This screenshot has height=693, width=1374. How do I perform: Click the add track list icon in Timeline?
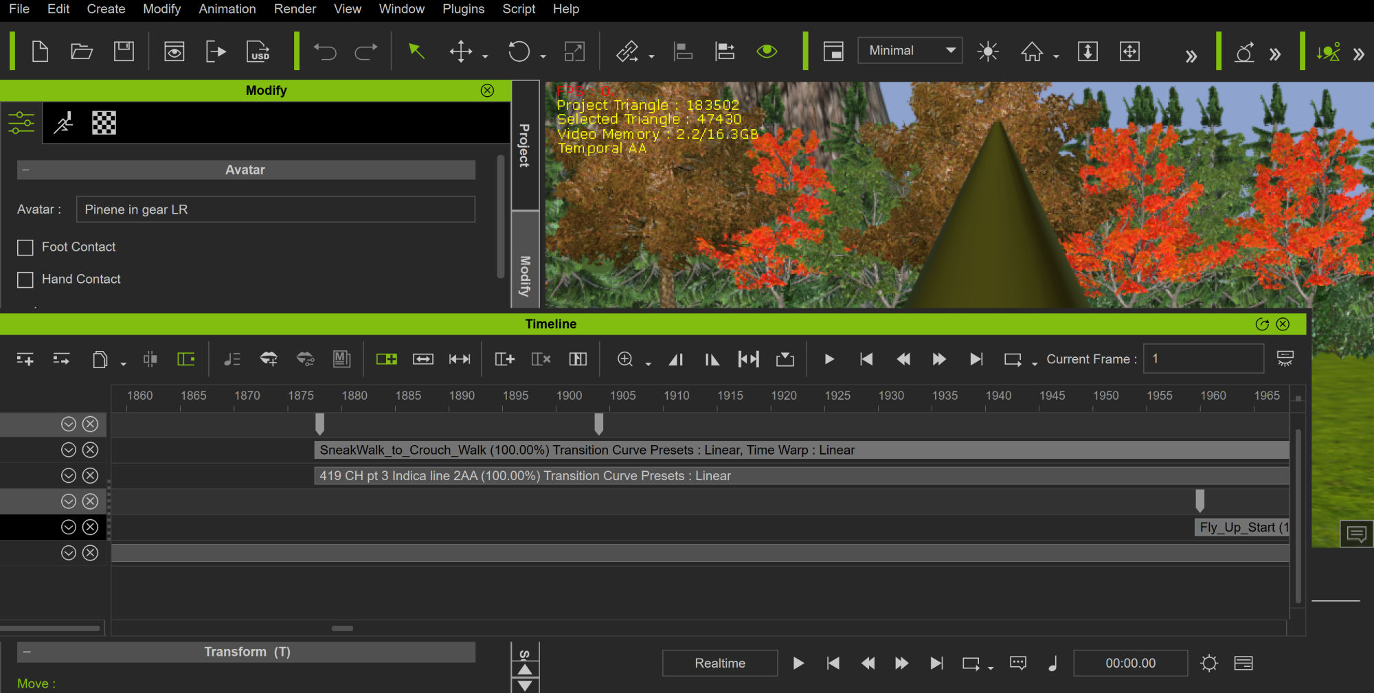pyautogui.click(x=25, y=359)
